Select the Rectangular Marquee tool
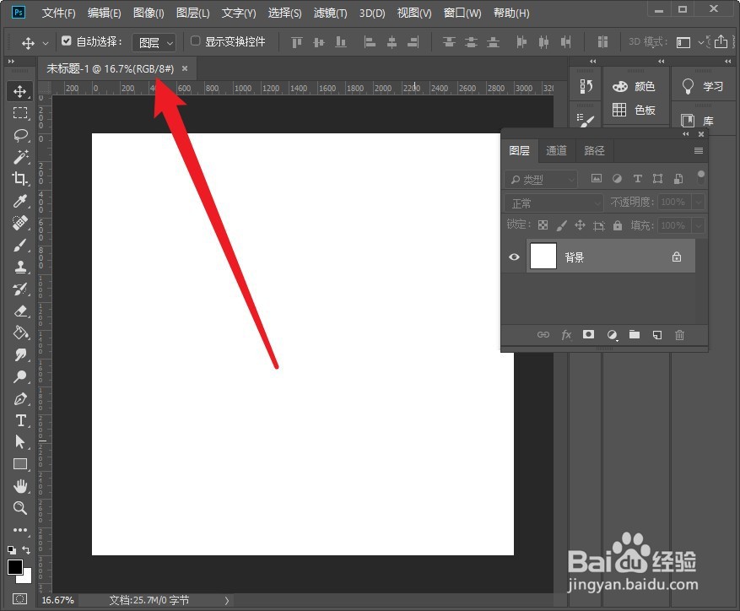The width and height of the screenshot is (740, 611). [19, 113]
